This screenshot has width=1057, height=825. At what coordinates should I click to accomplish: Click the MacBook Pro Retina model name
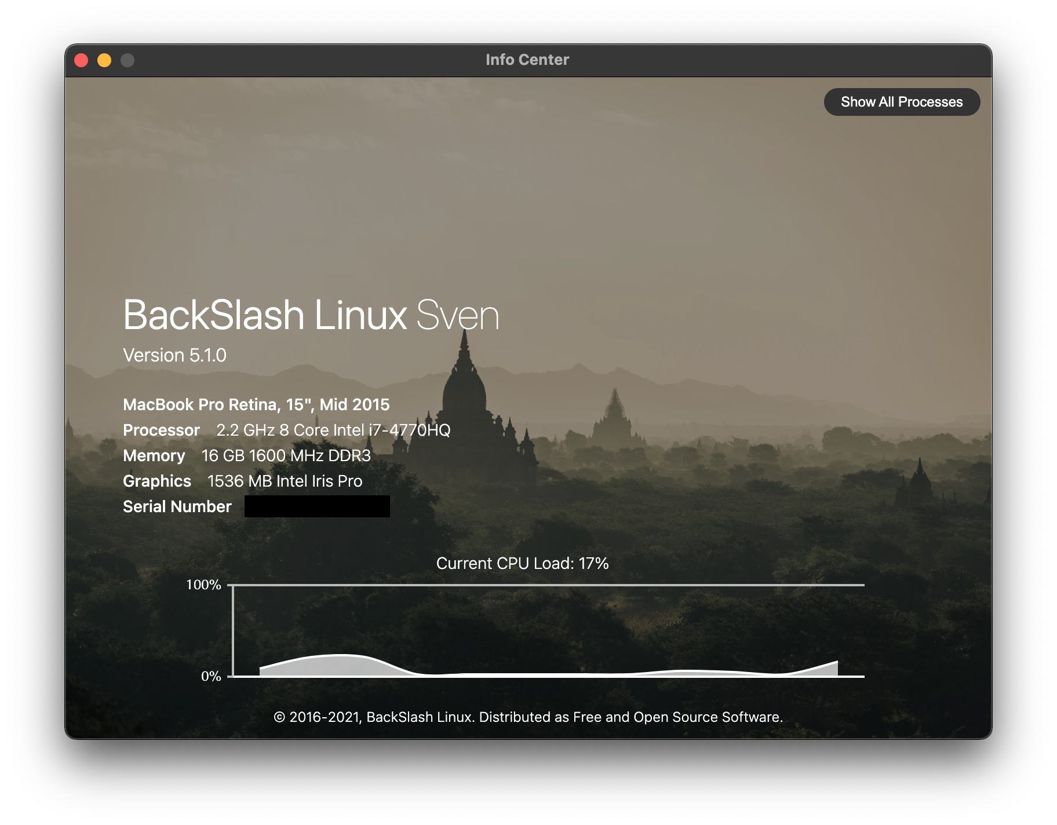point(256,404)
